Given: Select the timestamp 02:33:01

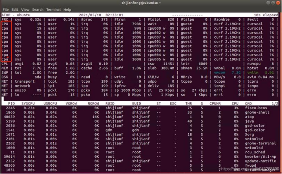Looking at the screenshot, I should pos(114,15).
